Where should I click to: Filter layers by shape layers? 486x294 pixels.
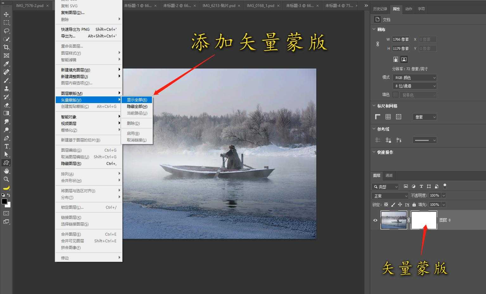click(429, 186)
